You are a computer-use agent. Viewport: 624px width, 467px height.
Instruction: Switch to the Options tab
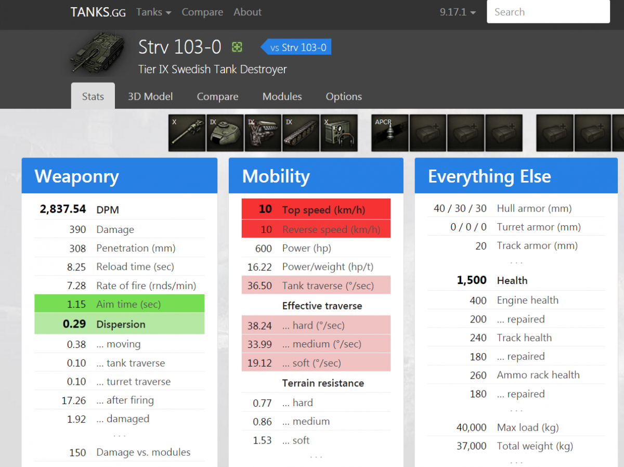pyautogui.click(x=344, y=96)
